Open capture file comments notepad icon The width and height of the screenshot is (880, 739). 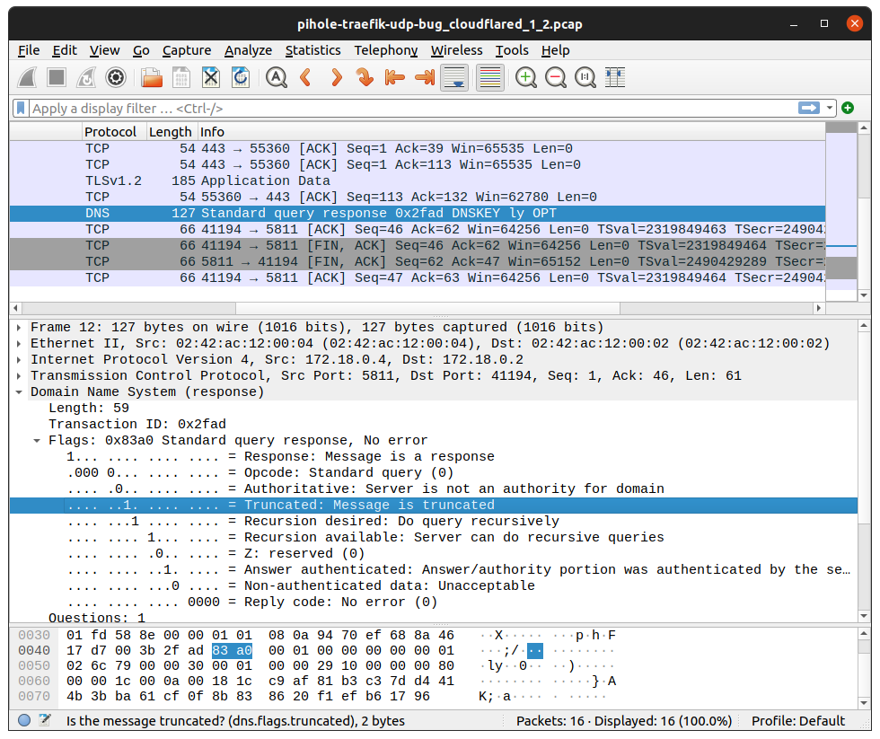click(45, 720)
